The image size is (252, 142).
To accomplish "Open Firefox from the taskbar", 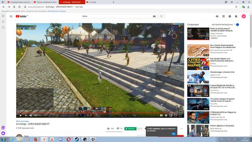I will (36, 139).
